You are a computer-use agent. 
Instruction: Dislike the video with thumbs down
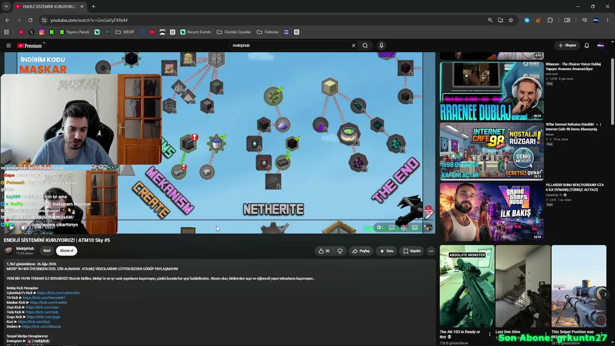(x=340, y=251)
